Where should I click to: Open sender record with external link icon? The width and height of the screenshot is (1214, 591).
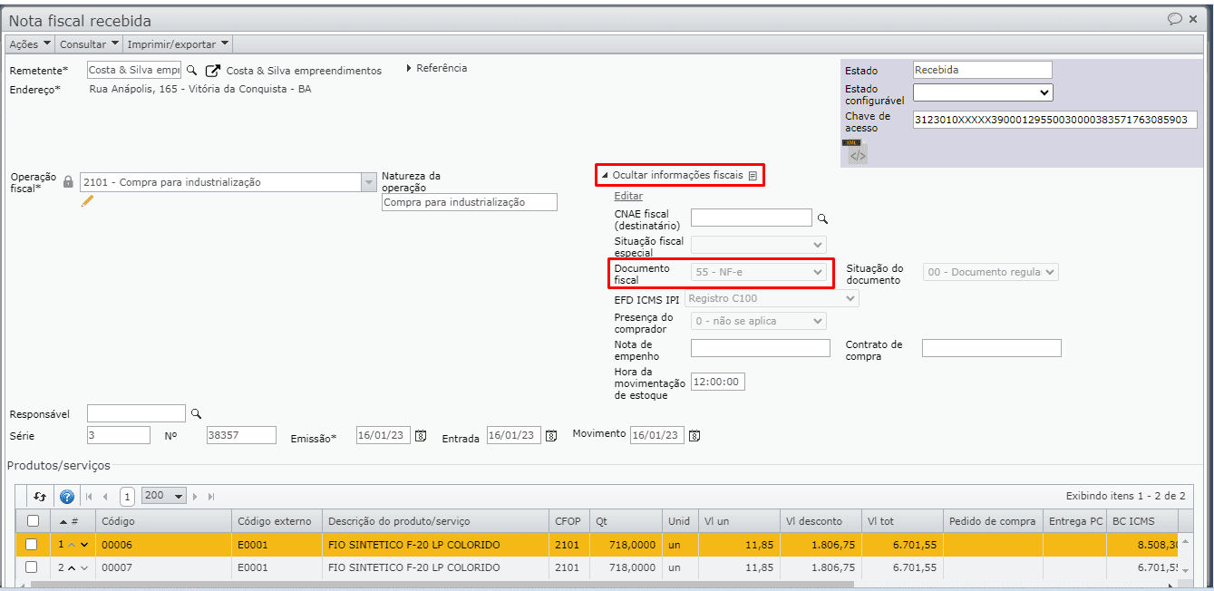[213, 70]
